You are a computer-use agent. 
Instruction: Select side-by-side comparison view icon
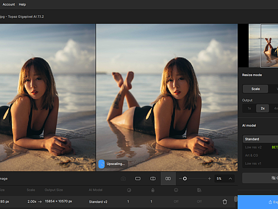[168, 179]
